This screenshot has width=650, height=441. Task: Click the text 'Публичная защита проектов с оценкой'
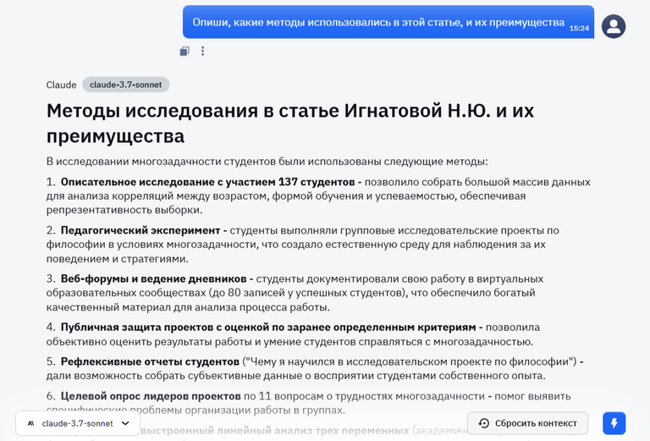click(165, 328)
